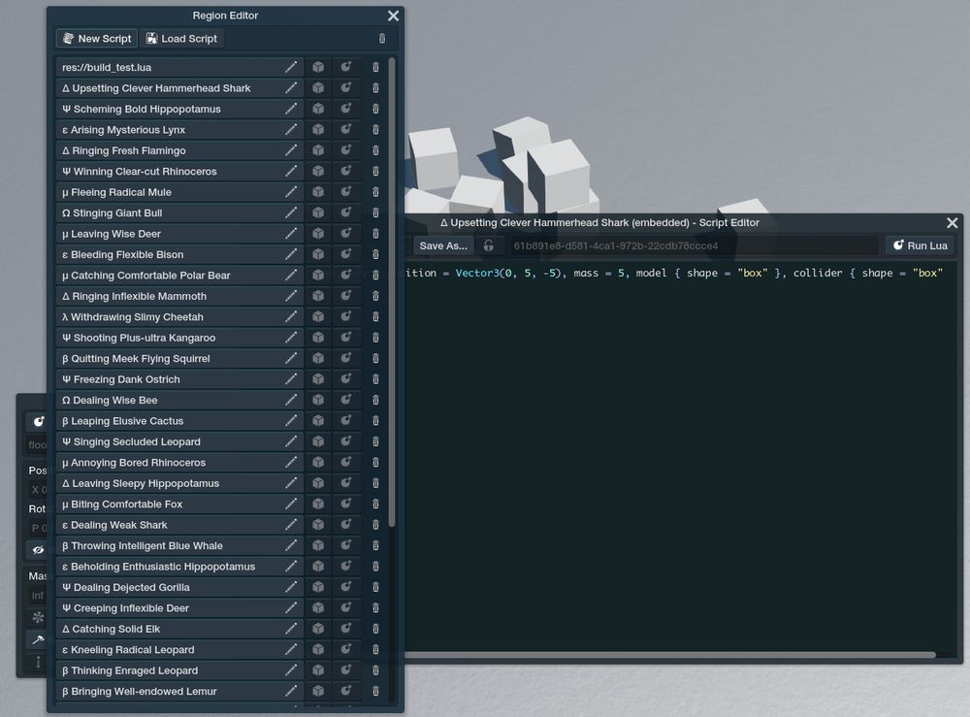Click the snowflake freeze icon in left panel

(x=38, y=617)
